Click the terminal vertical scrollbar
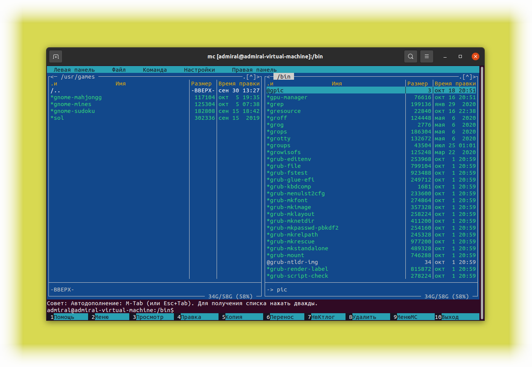The width and height of the screenshot is (532, 367). pyautogui.click(x=482, y=191)
